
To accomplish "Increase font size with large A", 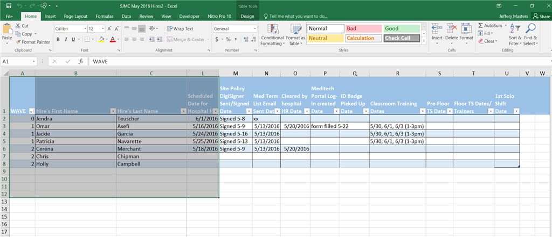I will point(109,29).
